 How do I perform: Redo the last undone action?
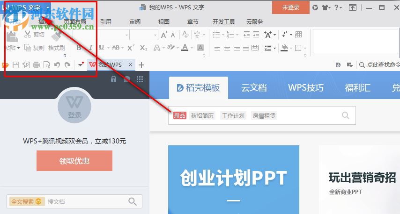coord(67,65)
